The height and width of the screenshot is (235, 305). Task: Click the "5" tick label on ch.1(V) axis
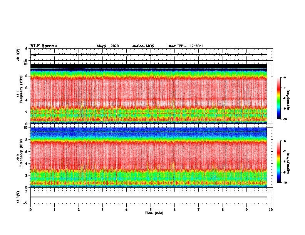27,49
